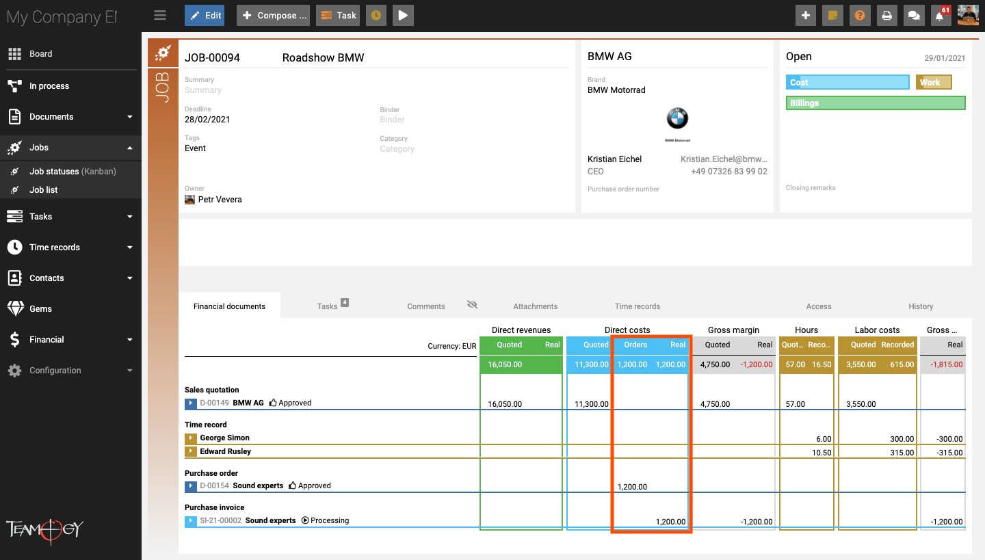985x560 pixels.
Task: Click the Cost progress bar
Action: point(848,82)
